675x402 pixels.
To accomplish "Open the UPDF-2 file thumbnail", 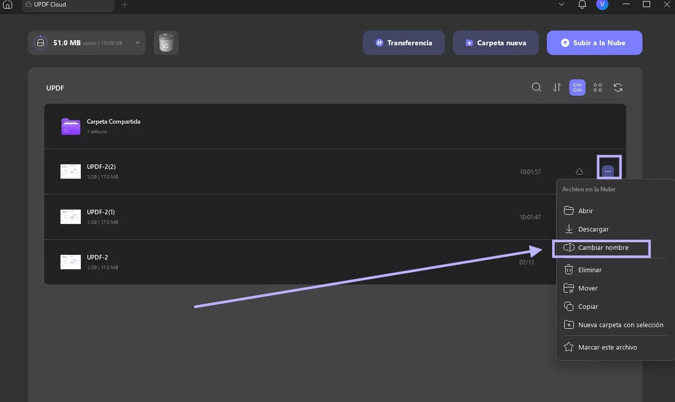I will (x=71, y=262).
